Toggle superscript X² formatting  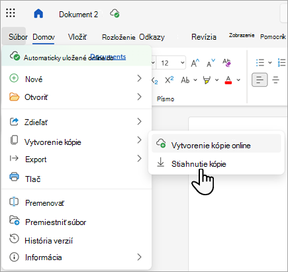(169, 80)
